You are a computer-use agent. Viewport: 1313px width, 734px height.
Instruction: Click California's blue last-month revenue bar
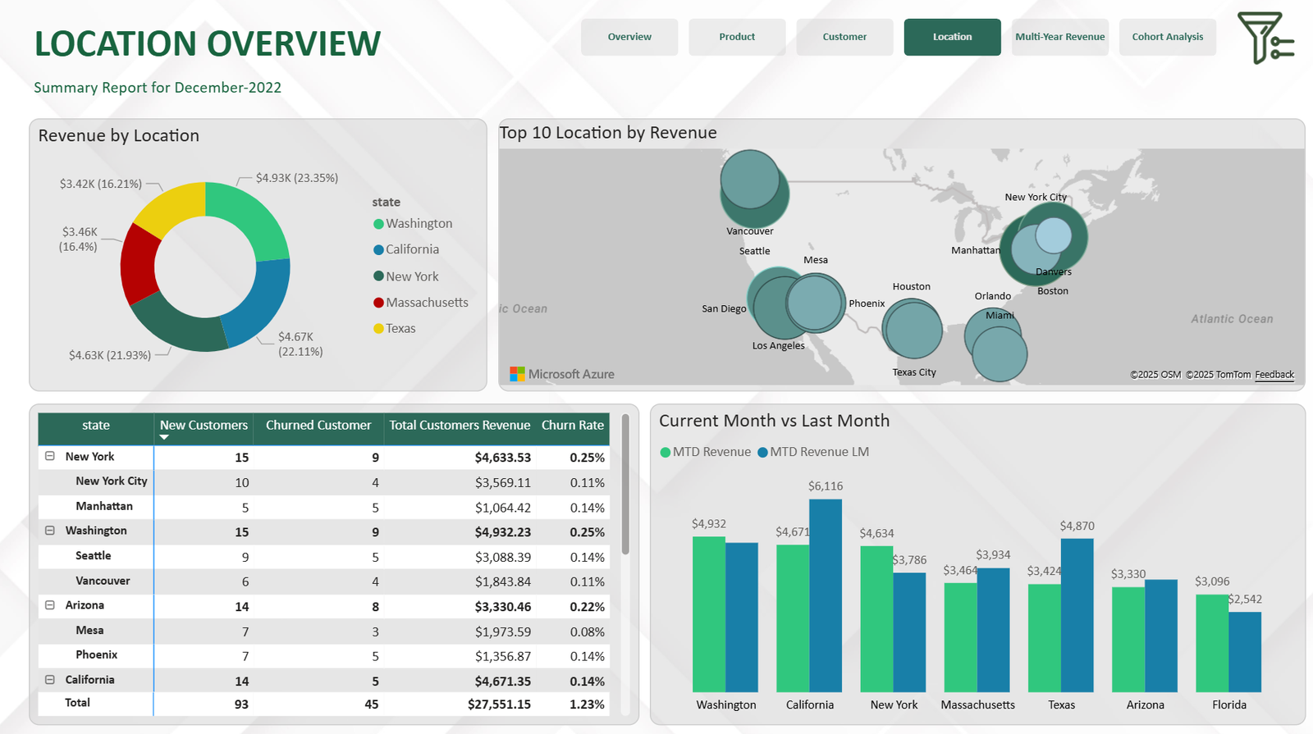[x=825, y=595]
